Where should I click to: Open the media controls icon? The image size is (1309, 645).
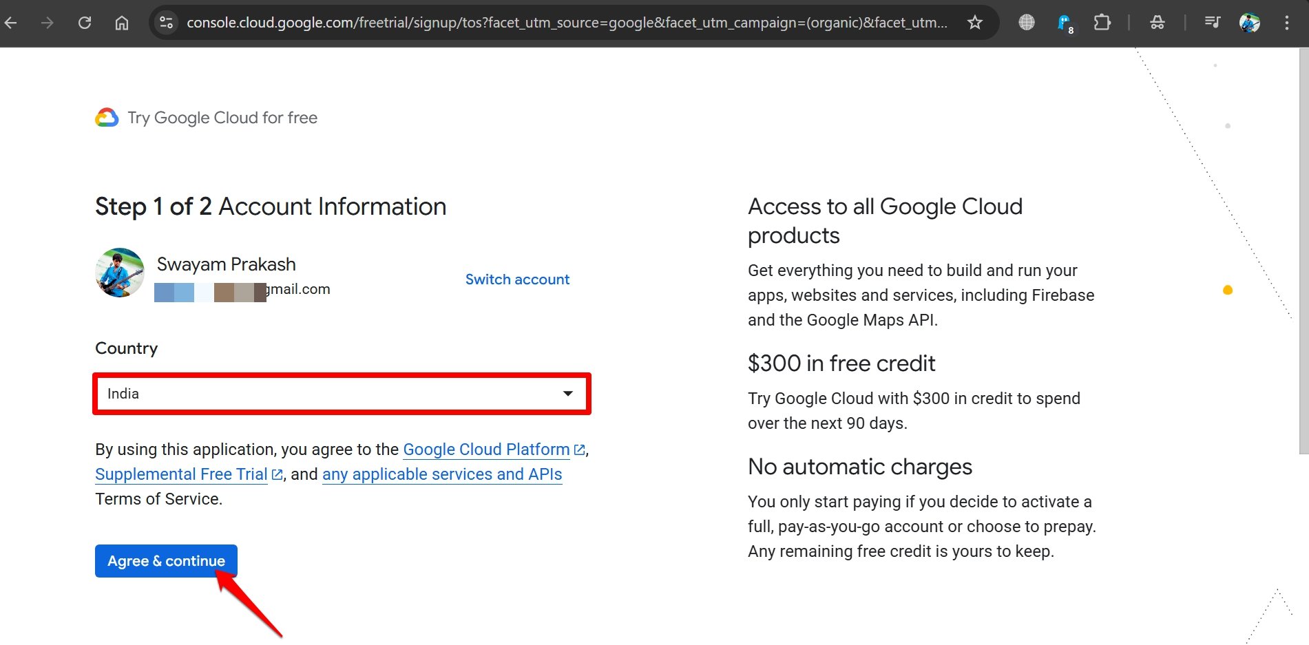(1213, 23)
